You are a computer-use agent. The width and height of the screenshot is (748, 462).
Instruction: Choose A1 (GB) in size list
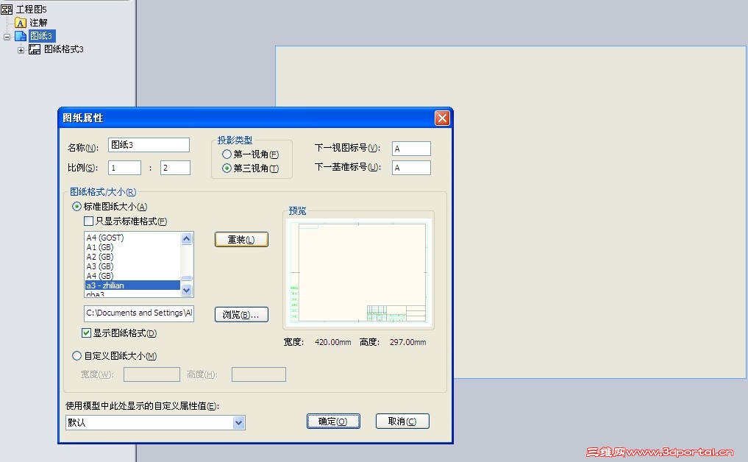click(x=132, y=247)
